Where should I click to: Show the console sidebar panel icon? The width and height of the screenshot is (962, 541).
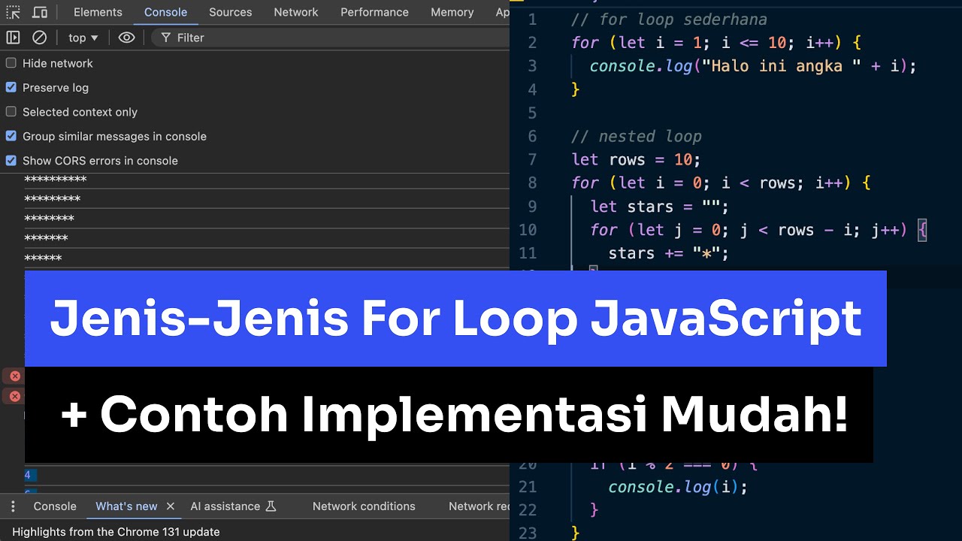click(x=13, y=38)
